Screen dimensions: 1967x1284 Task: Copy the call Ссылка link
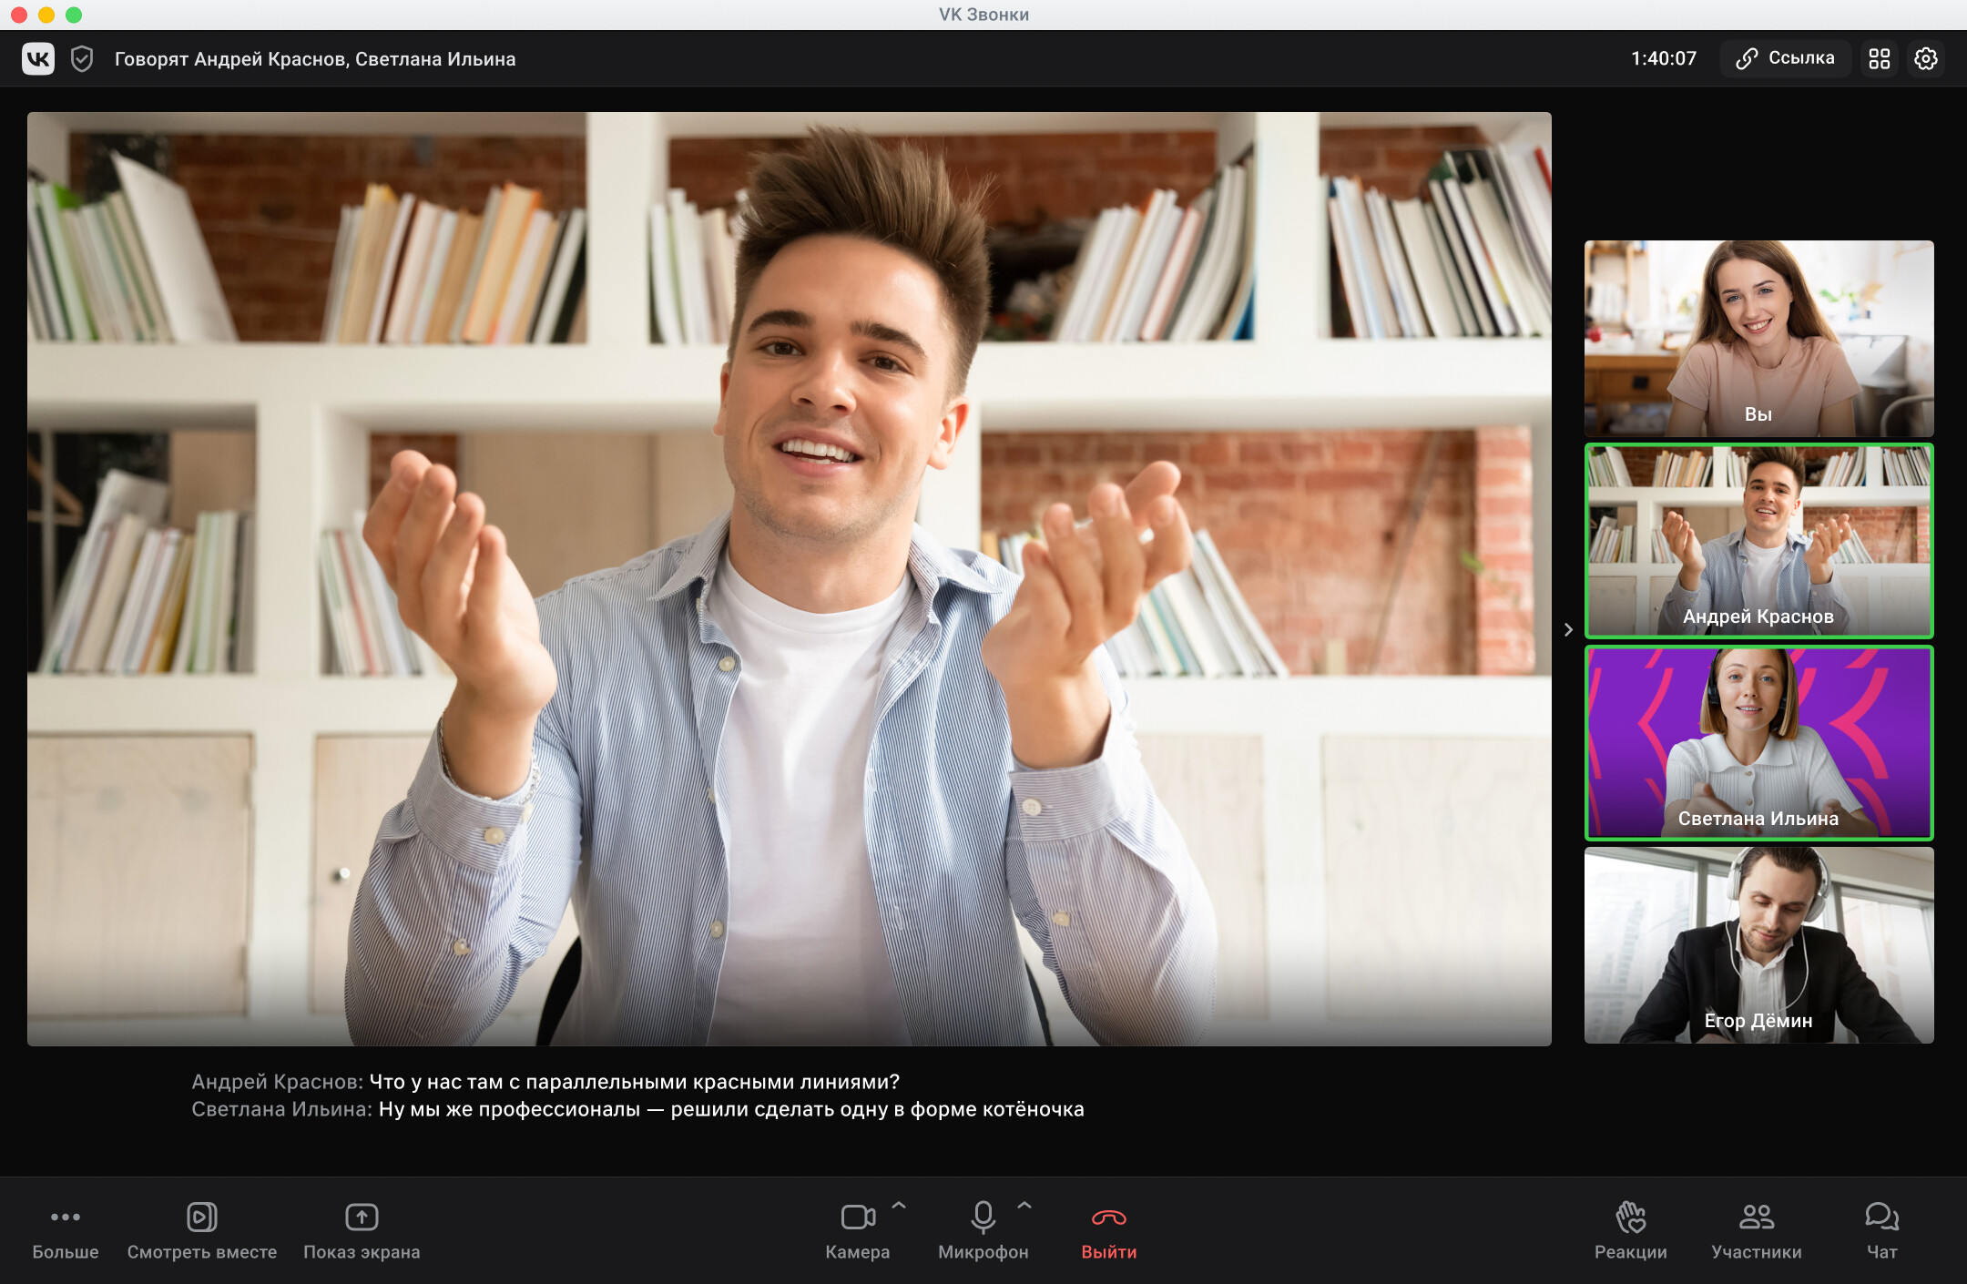coord(1785,59)
